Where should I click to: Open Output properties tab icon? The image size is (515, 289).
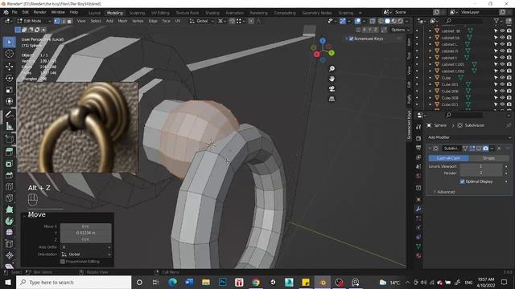pyautogui.click(x=418, y=148)
